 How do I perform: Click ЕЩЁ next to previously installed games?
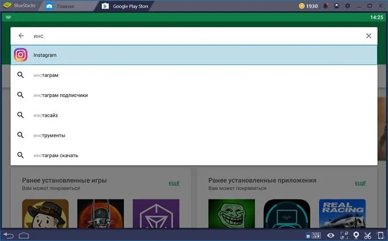[x=174, y=183]
